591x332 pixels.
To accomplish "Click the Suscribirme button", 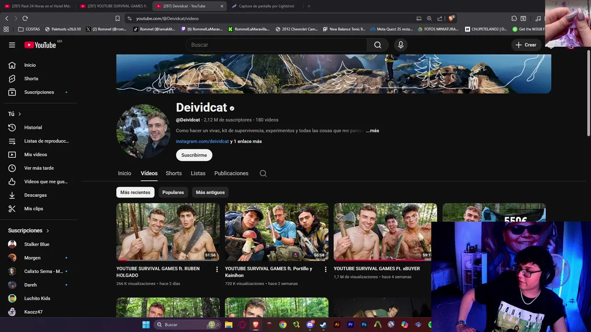I will [x=194, y=155].
